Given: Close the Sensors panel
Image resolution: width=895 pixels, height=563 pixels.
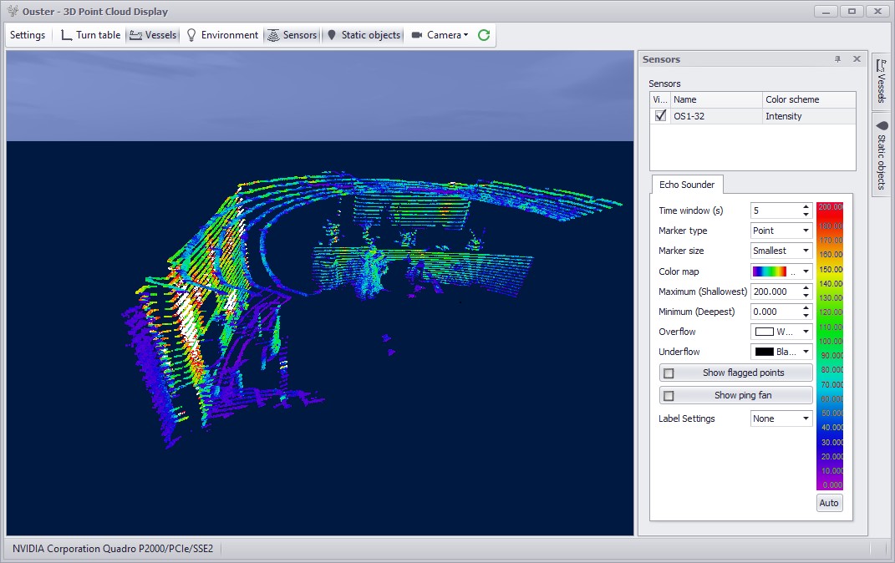Looking at the screenshot, I should pos(857,59).
